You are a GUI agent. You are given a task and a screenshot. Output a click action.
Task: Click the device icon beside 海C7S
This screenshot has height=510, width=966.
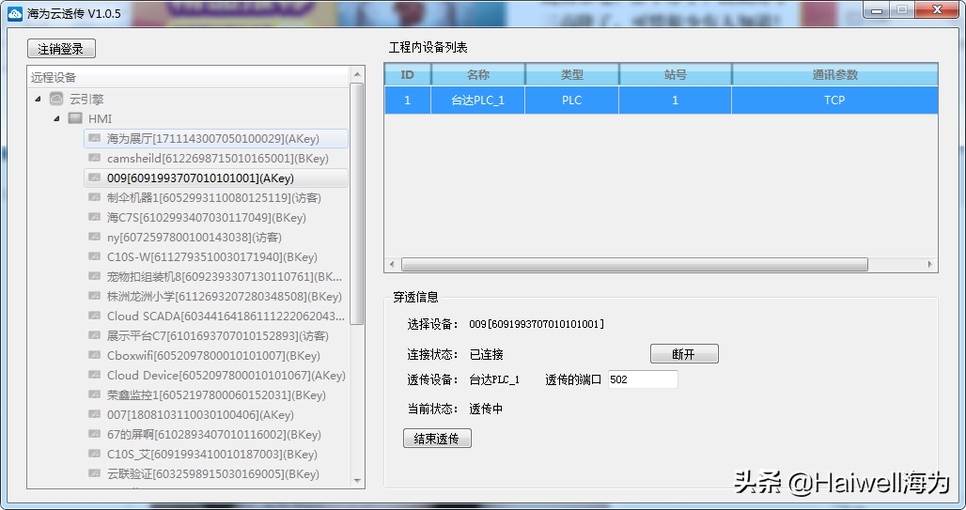94,217
